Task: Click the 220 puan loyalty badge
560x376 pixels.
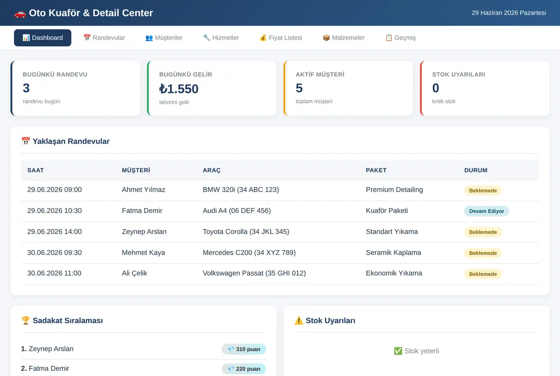Action: click(244, 369)
